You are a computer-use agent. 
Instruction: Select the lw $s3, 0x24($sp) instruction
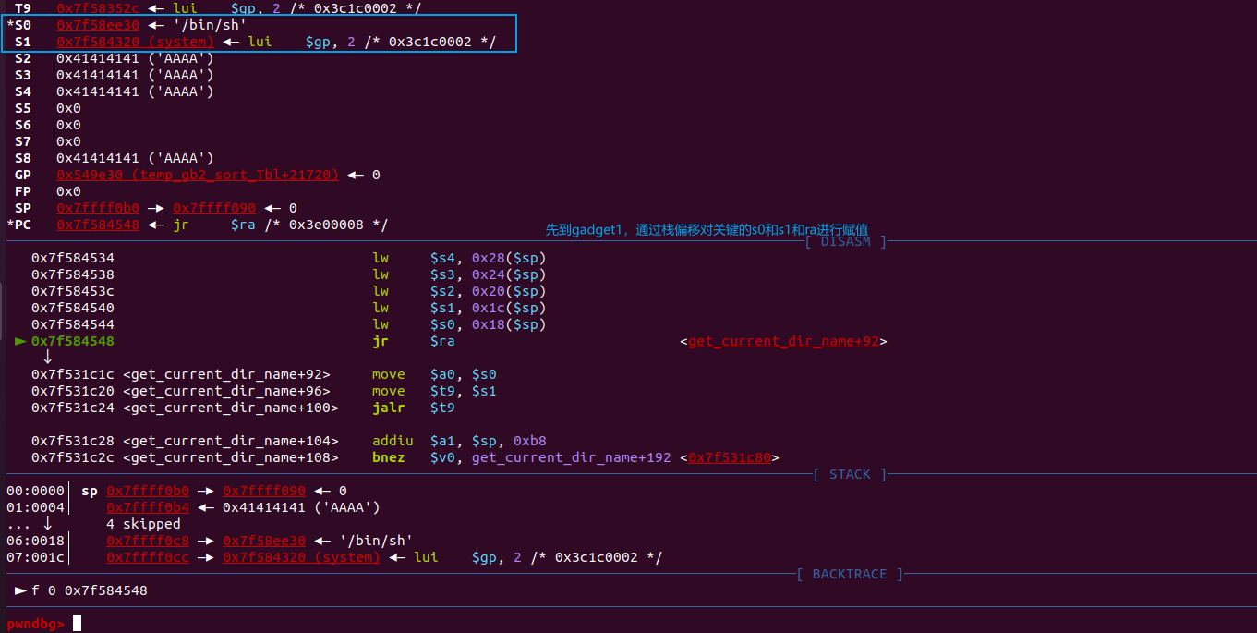point(459,274)
